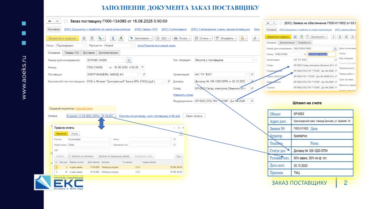The image size is (373, 209).
Task: Click the post document icon with green arrow
Action: [x=92, y=38]
